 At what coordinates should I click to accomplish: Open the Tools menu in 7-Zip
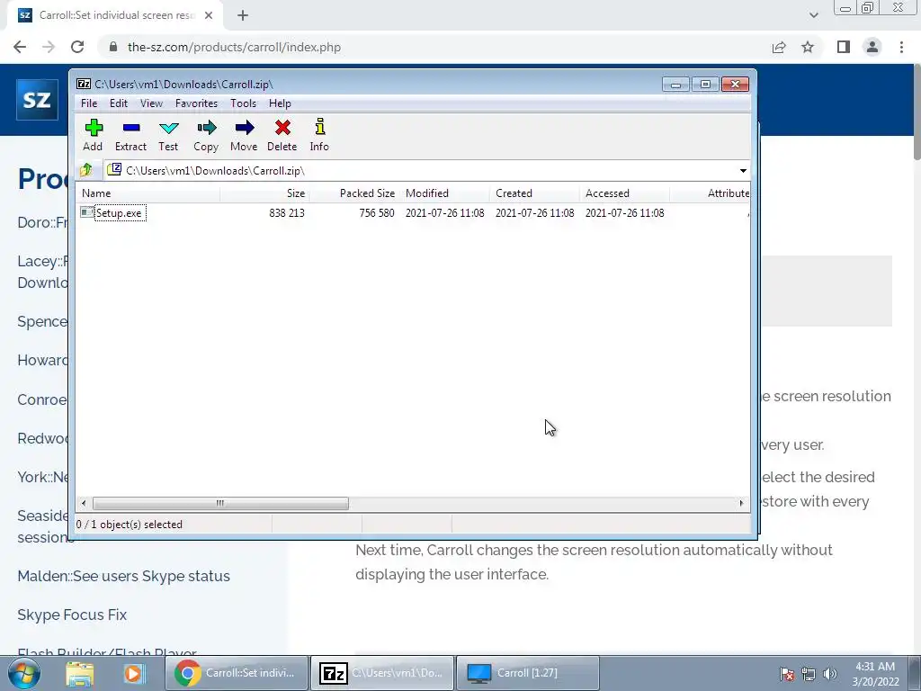point(243,103)
